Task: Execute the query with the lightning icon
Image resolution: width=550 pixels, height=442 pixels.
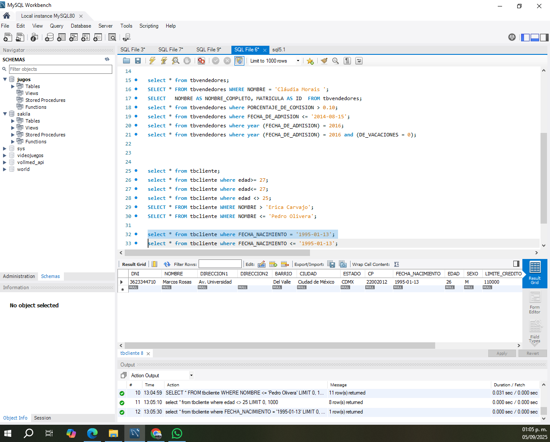Action: (152, 61)
